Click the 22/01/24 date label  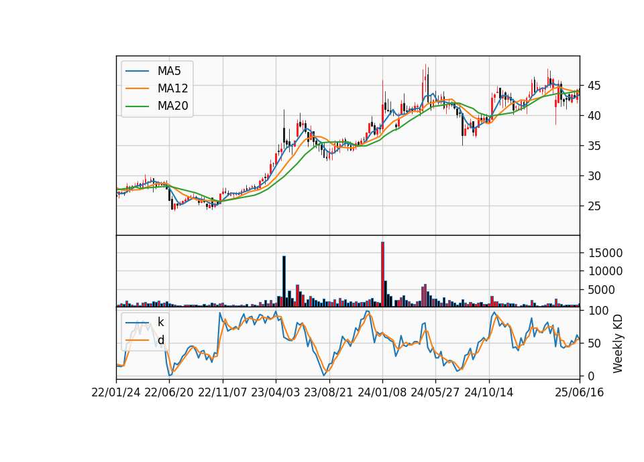(116, 392)
